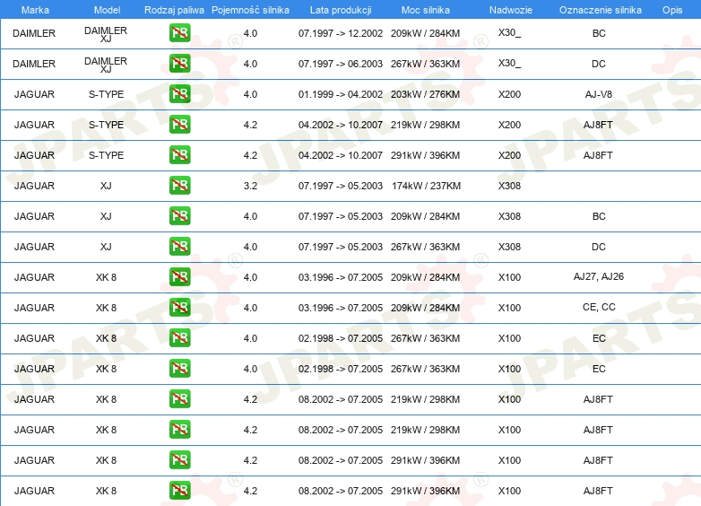Click fuel icon for XK 8 CE, CC row

[179, 308]
